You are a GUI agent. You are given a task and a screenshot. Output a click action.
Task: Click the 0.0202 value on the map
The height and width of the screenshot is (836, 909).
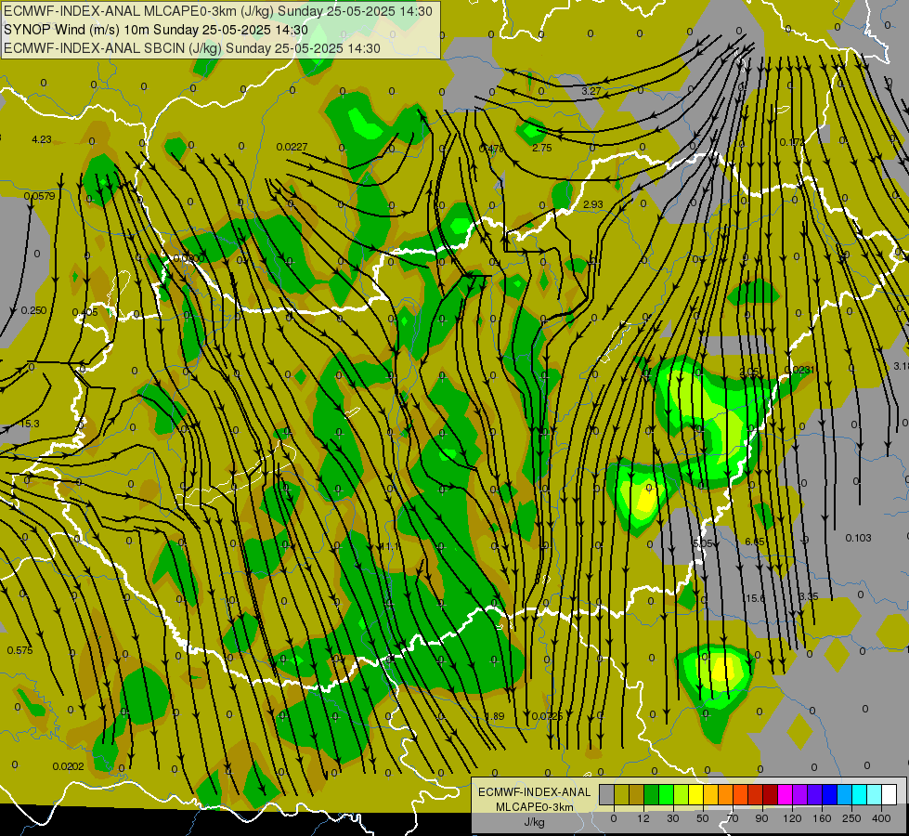(68, 766)
